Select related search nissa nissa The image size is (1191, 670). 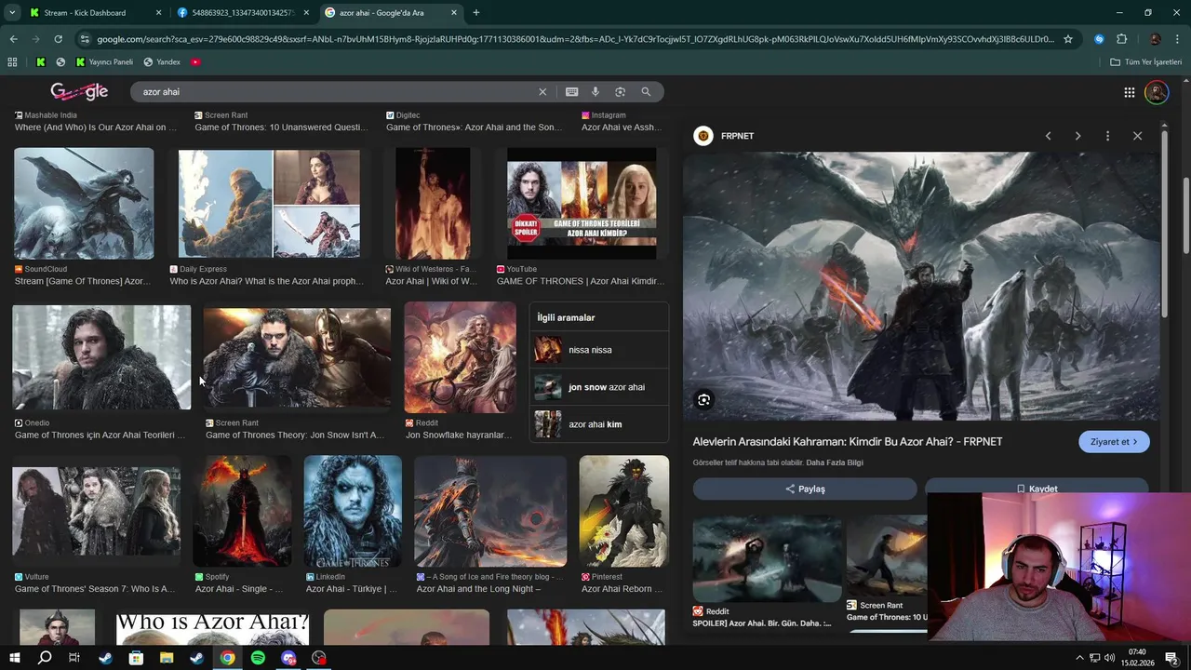tap(599, 350)
